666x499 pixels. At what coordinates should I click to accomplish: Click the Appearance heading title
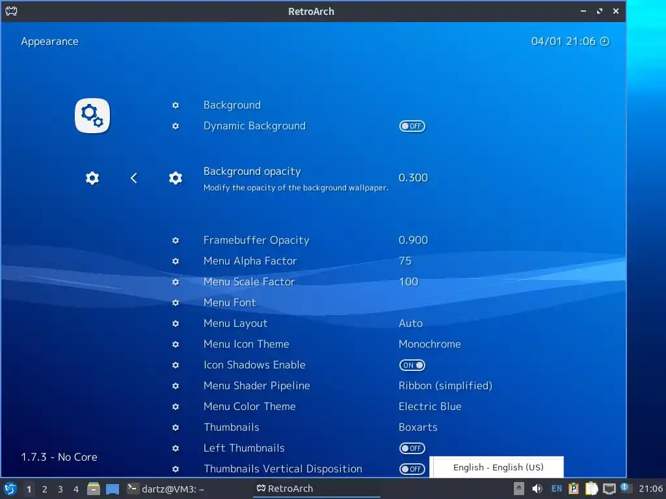pyautogui.click(x=49, y=41)
